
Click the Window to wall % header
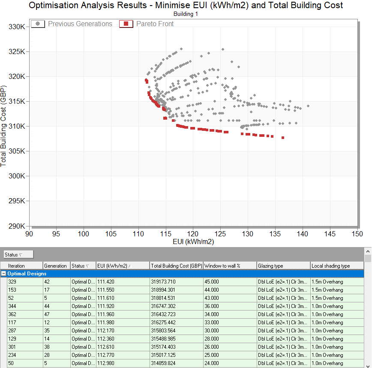pos(230,266)
